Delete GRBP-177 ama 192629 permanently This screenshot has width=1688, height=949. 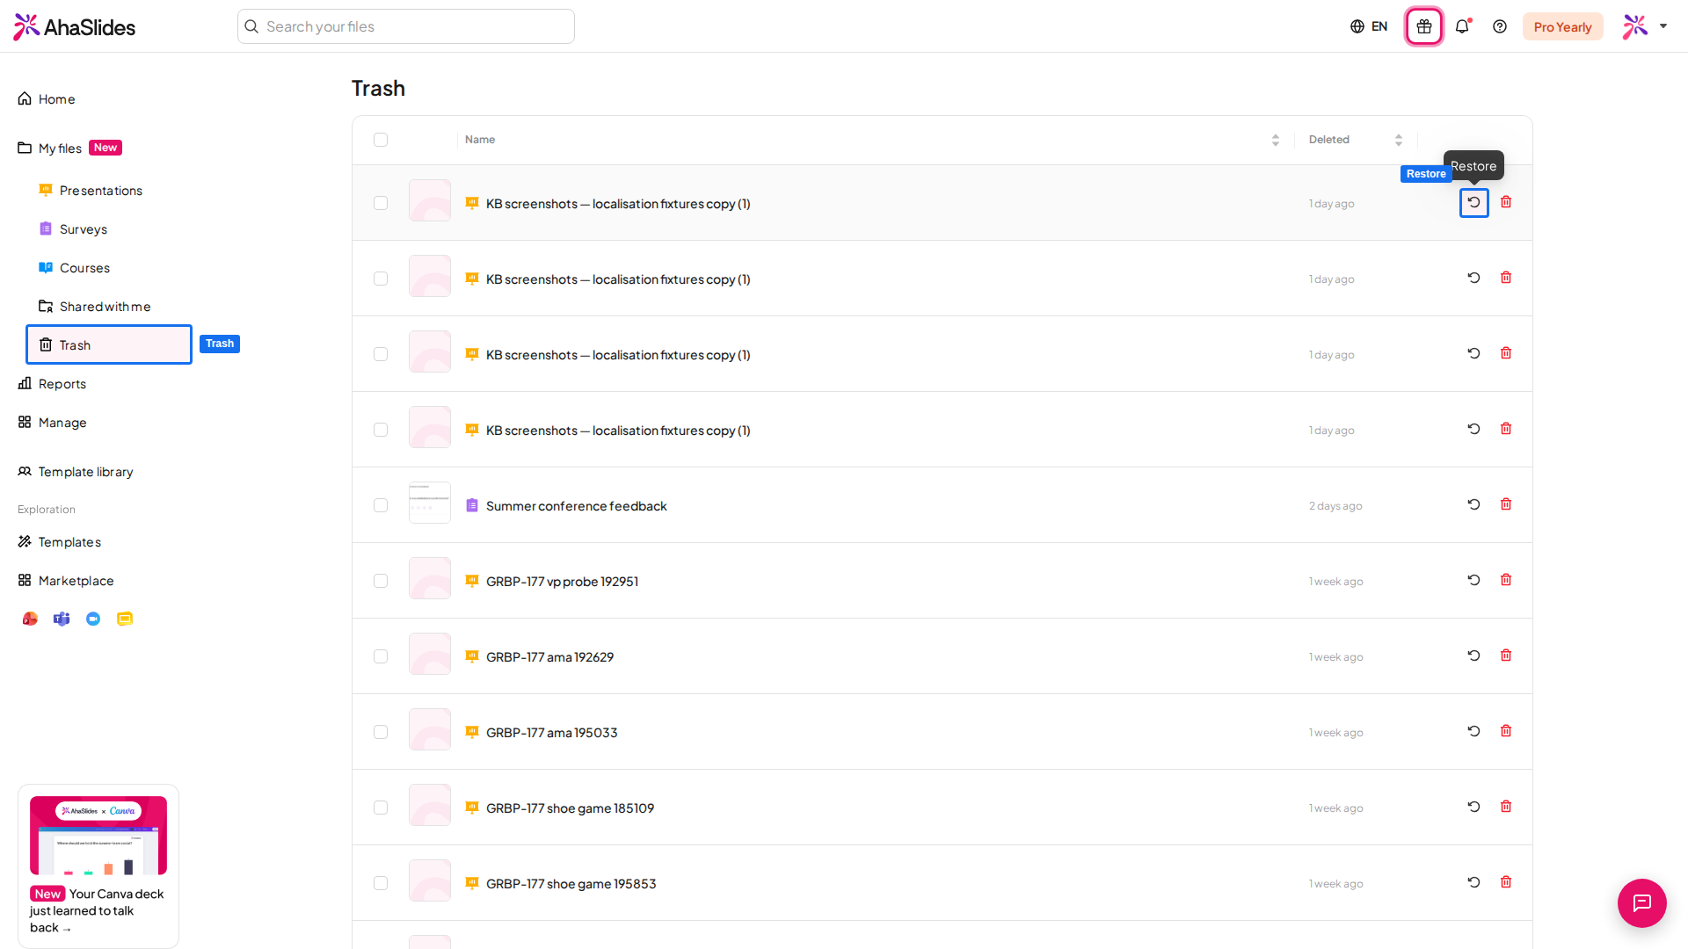click(x=1506, y=656)
